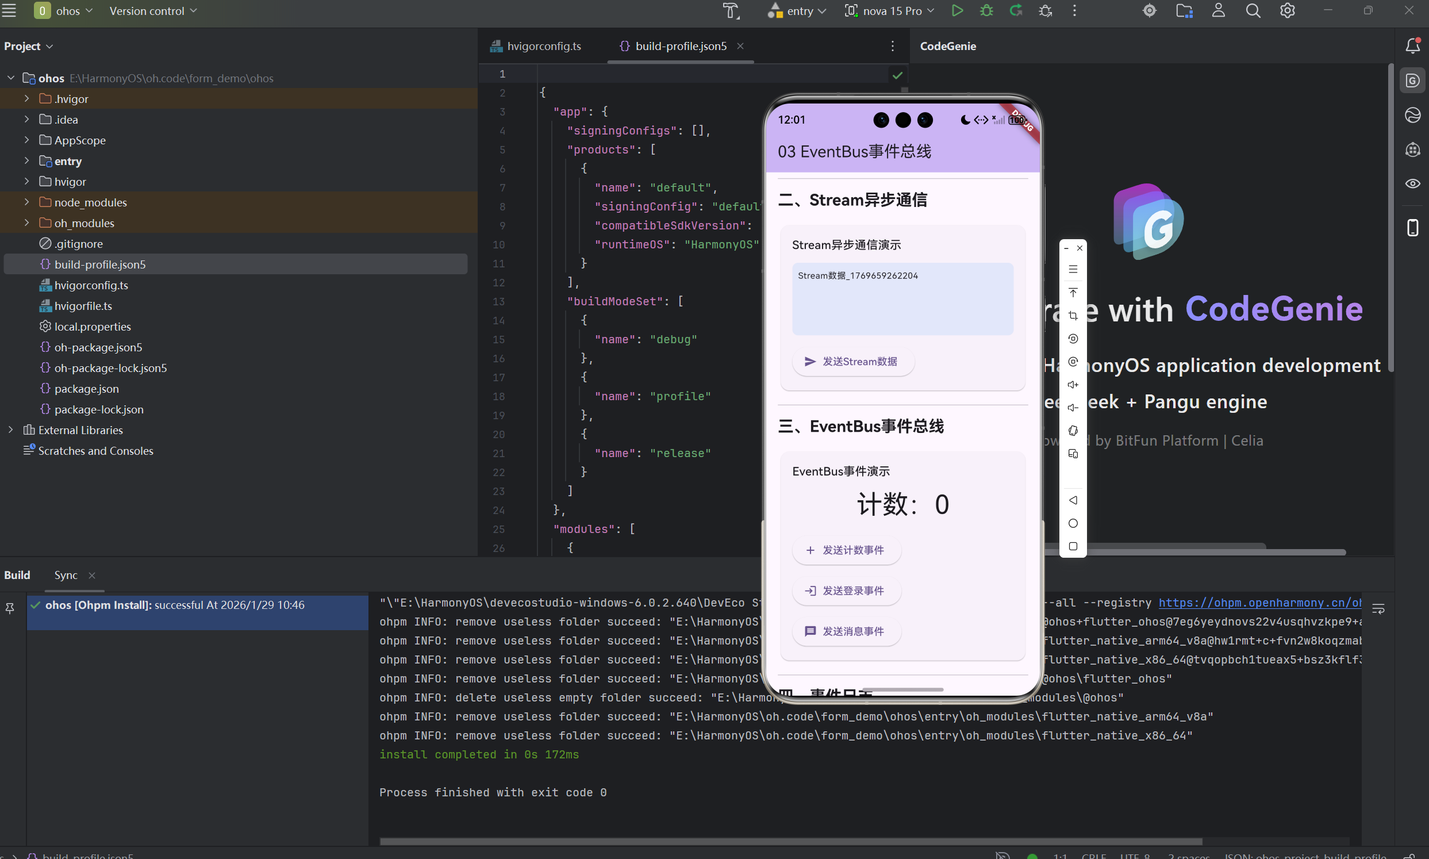Open the Previewer eye icon in sidebar
Screen dimensions: 1429x859
point(1412,183)
